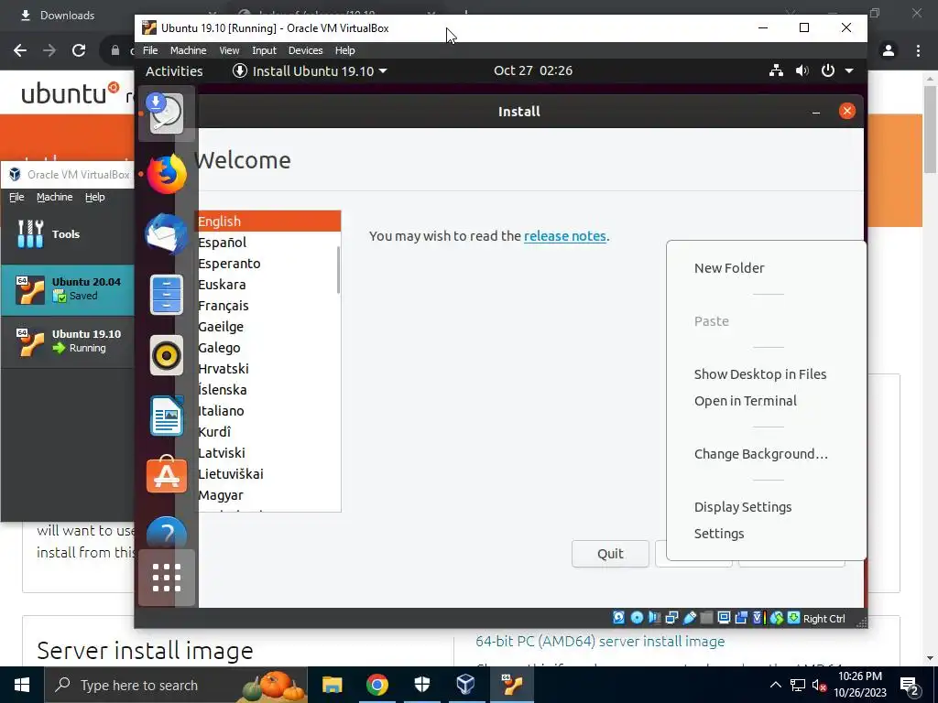Click the Ubuntu power icon in top bar
The height and width of the screenshot is (703, 938).
pos(828,70)
